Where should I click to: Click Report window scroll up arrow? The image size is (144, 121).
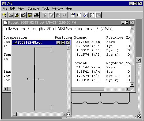[x=132, y=28]
